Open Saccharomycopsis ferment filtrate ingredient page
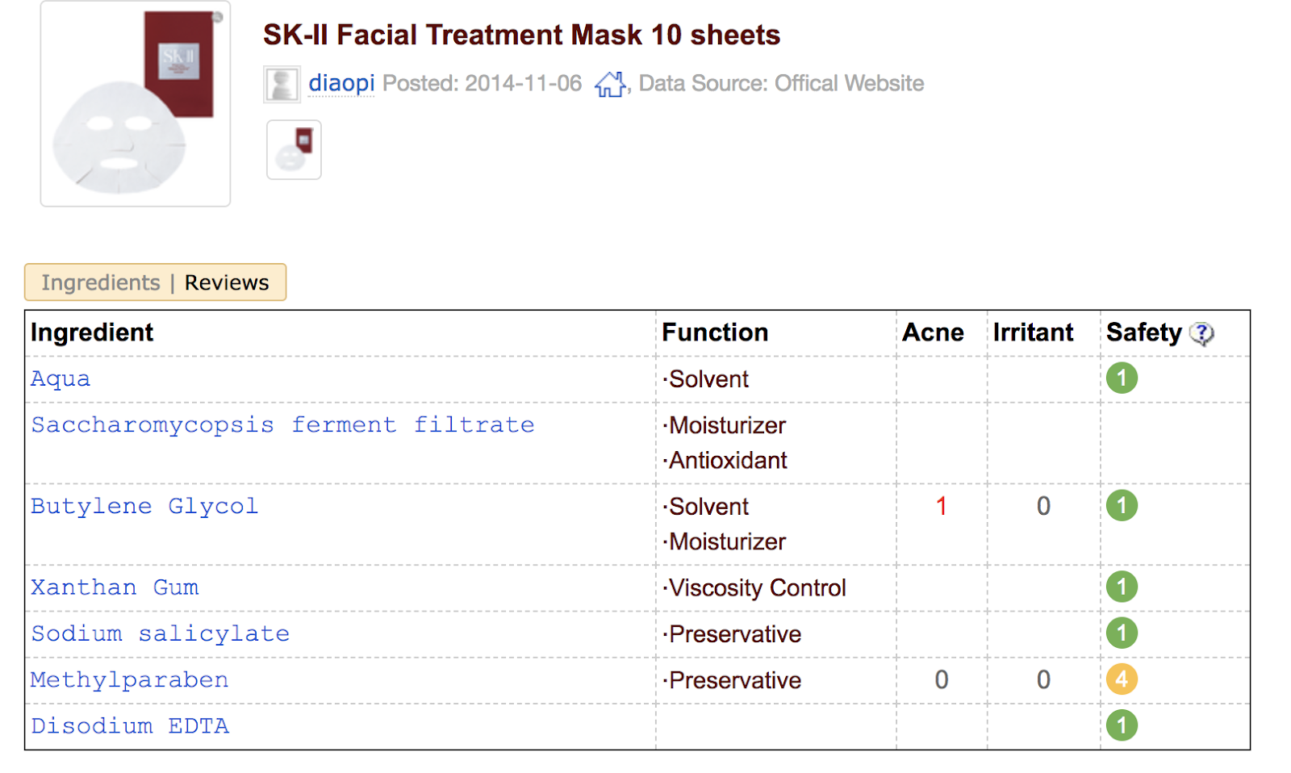The width and height of the screenshot is (1291, 773). tap(282, 425)
